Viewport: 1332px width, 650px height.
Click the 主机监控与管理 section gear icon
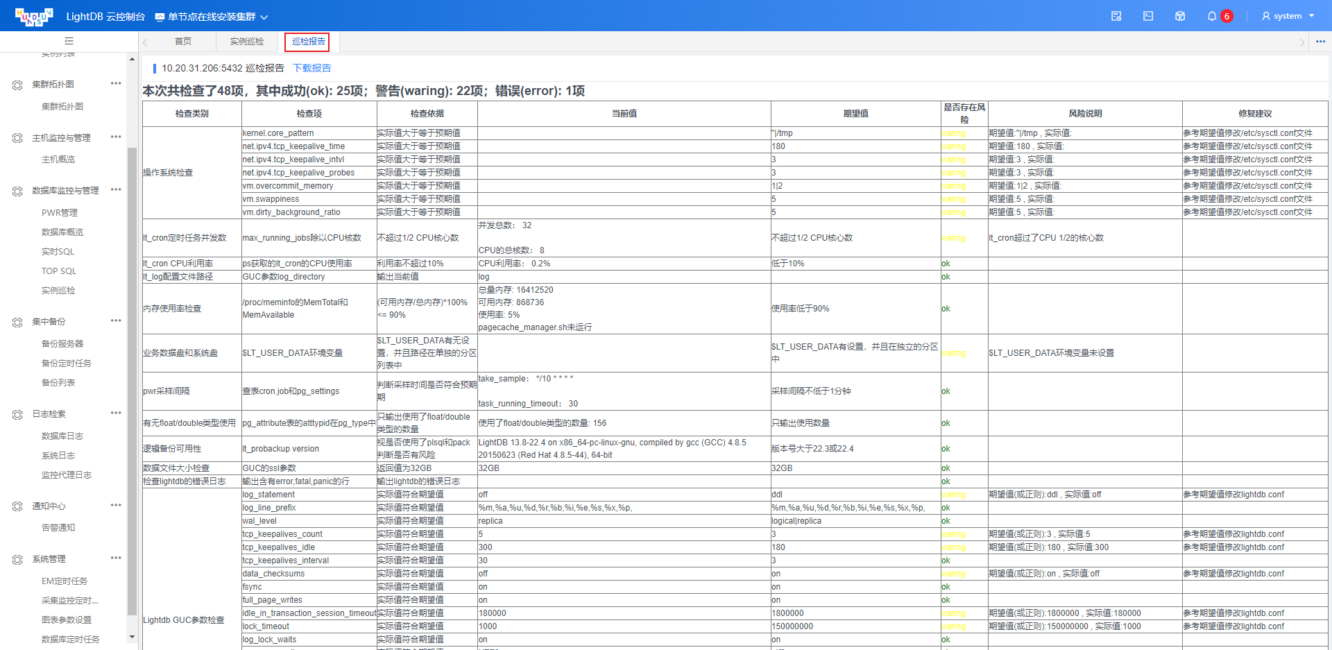pos(17,138)
